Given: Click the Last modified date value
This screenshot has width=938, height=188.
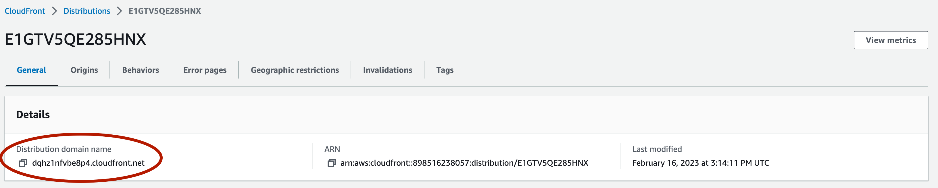Looking at the screenshot, I should [701, 163].
